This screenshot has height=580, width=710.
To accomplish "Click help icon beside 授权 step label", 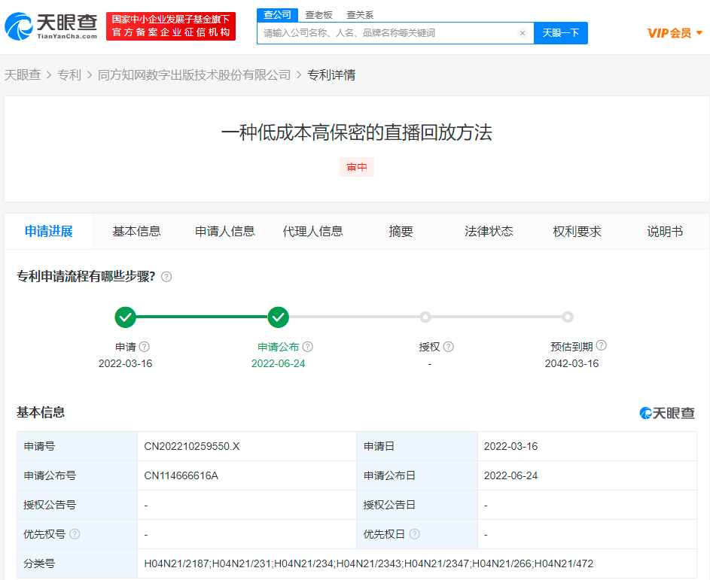I will (449, 347).
